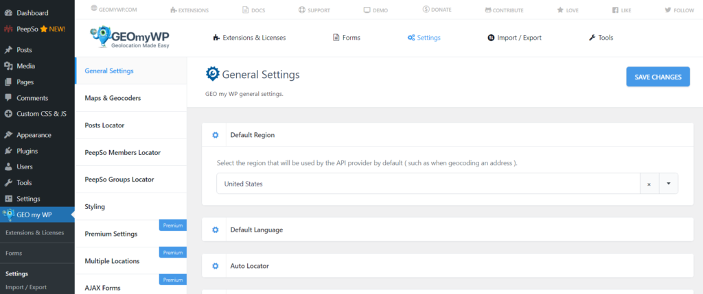Open PeepSo Members Locator settings
703x294 pixels.
[130, 153]
